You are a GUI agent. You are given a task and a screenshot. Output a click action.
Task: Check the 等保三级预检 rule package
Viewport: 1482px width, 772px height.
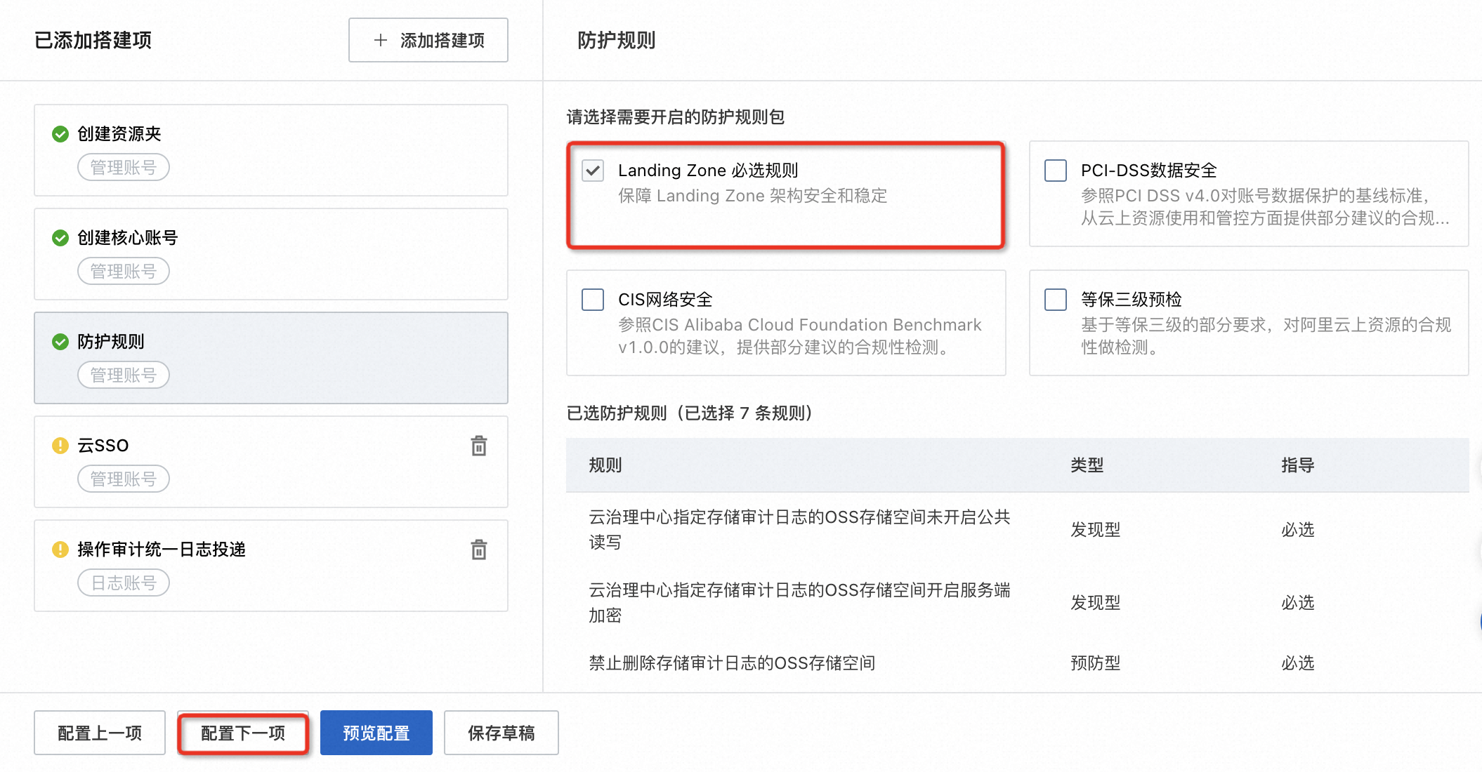tap(1055, 300)
